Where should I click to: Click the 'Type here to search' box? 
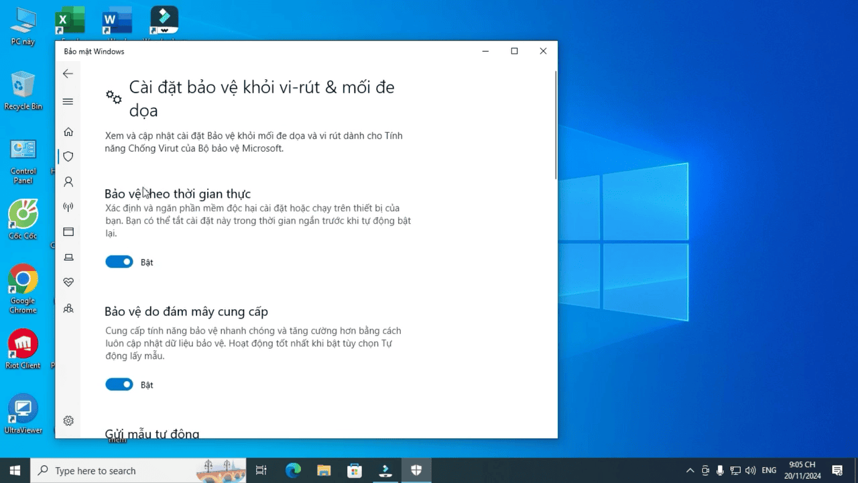click(x=139, y=470)
